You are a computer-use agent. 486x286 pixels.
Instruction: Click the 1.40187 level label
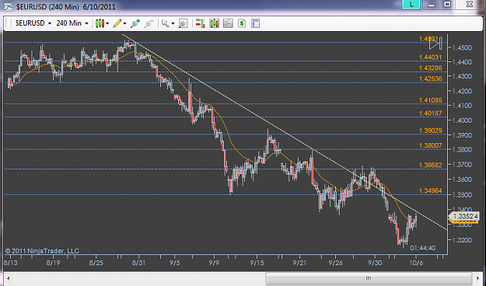pos(430,113)
